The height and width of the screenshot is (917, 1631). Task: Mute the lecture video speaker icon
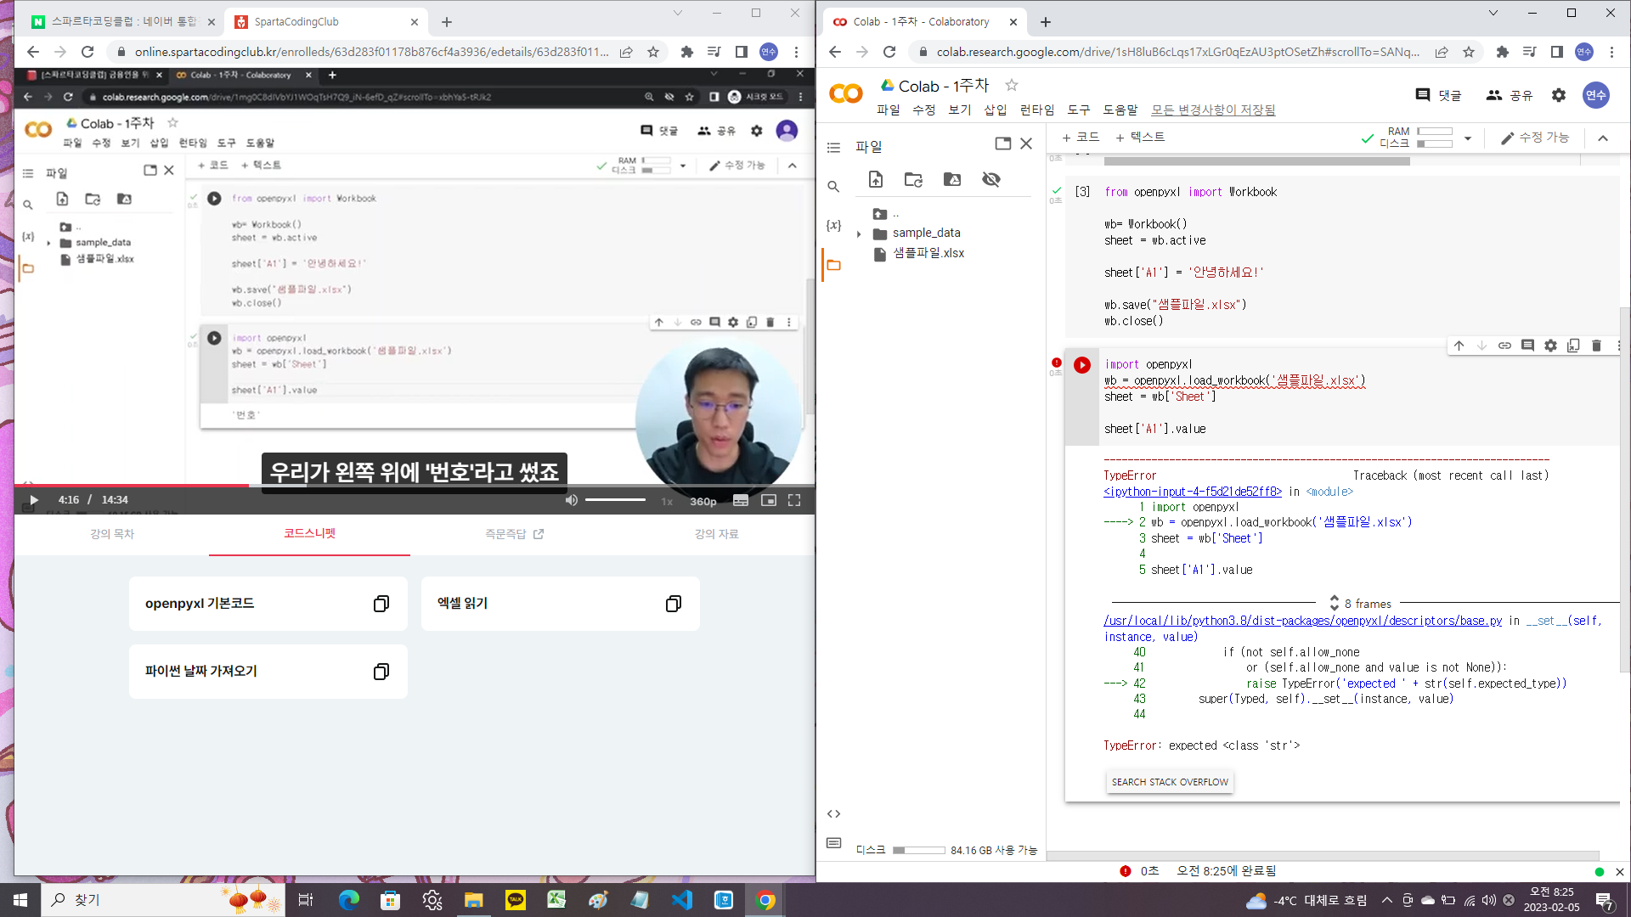pyautogui.click(x=572, y=500)
